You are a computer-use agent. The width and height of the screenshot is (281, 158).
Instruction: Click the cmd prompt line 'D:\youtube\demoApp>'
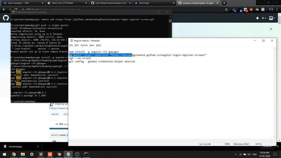click(x=23, y=101)
